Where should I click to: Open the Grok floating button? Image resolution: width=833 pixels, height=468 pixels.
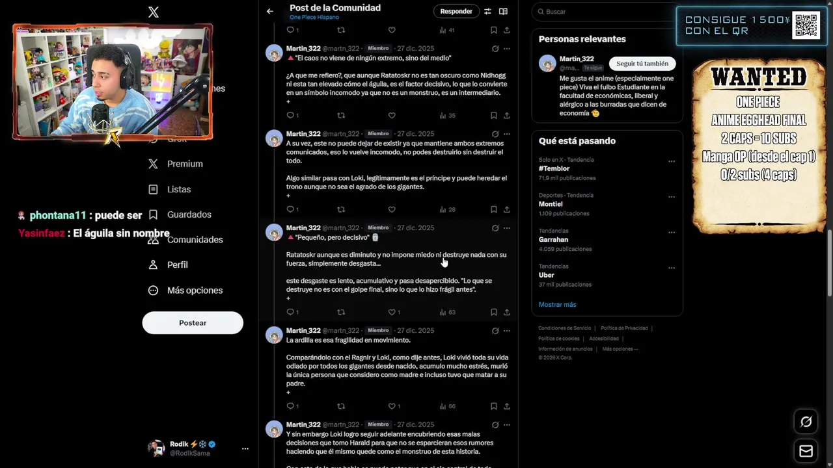tap(806, 422)
